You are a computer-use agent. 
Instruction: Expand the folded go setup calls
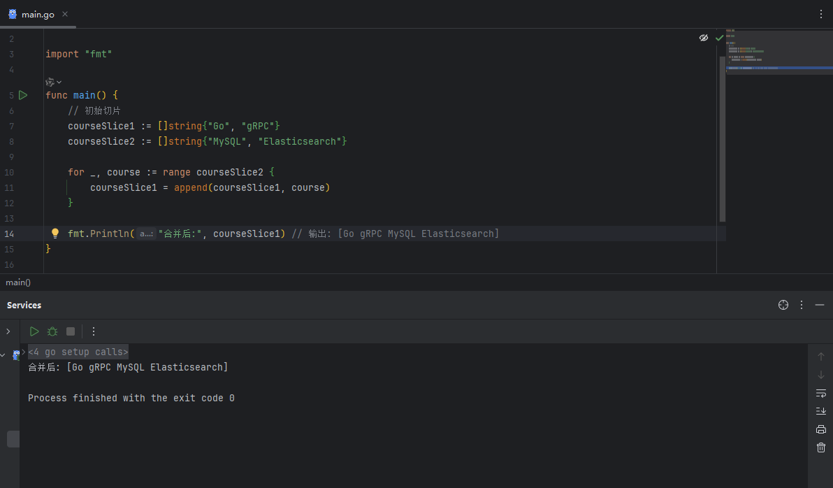click(78, 352)
